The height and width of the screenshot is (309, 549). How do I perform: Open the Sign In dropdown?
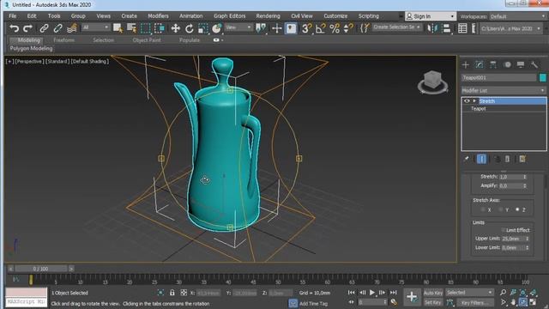tap(431, 16)
